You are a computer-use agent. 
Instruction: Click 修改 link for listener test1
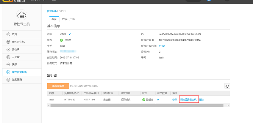point(175,100)
